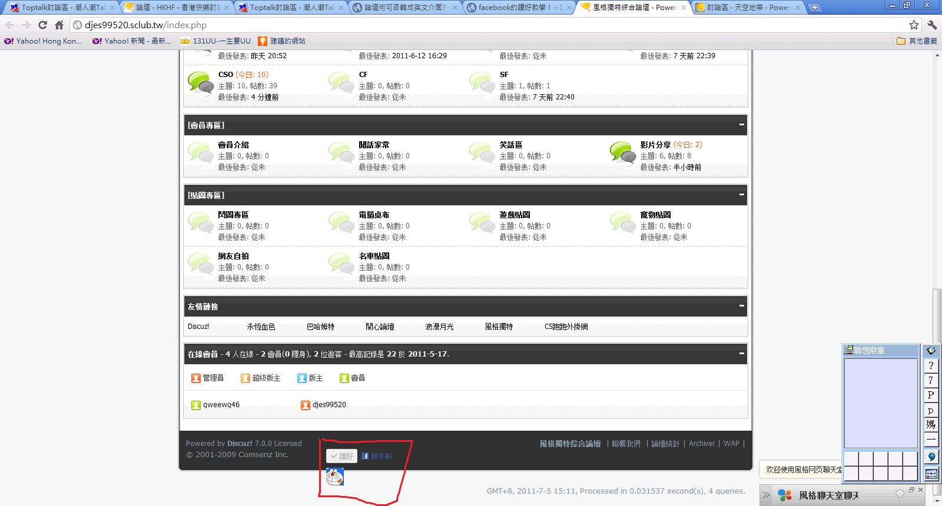The height and width of the screenshot is (506, 942).
Task: Click the Doraemon avatar image in footer
Action: (334, 476)
